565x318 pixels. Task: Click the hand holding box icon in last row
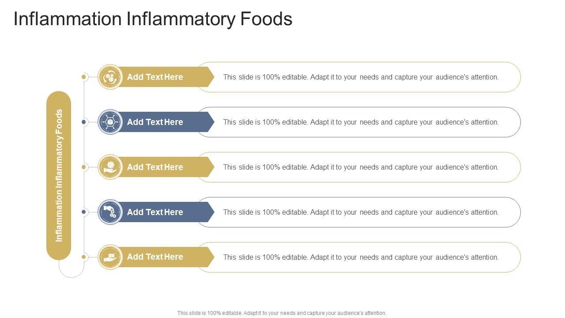(110, 257)
